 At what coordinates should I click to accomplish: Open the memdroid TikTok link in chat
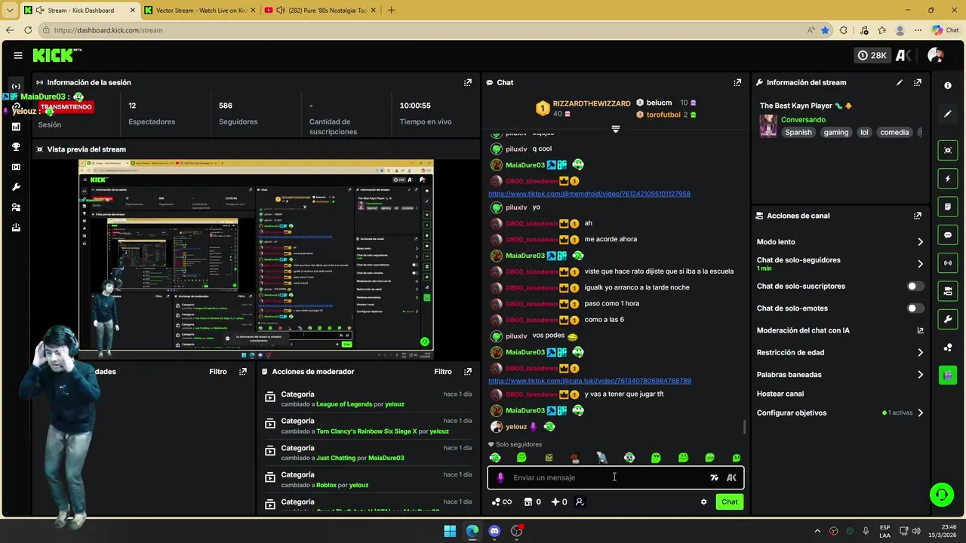coord(589,194)
